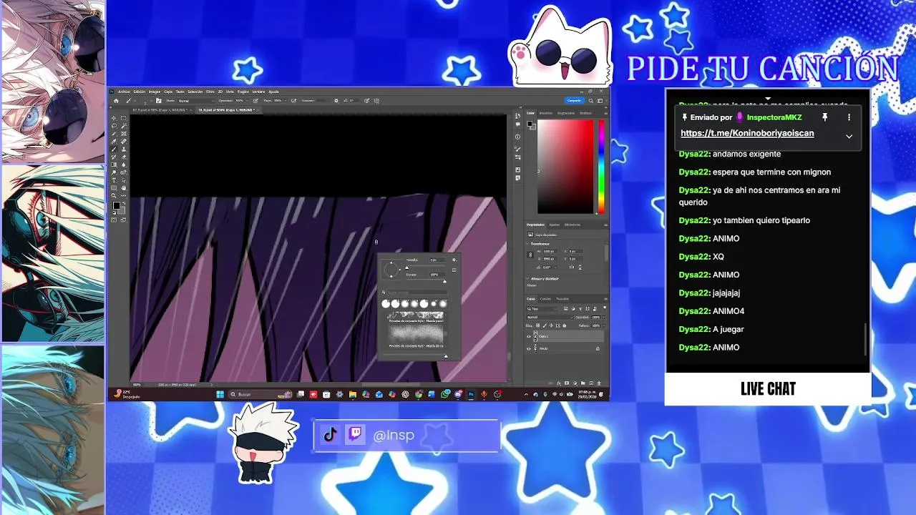The width and height of the screenshot is (916, 515).
Task: Click the Photoshop Home icon
Action: point(116,101)
